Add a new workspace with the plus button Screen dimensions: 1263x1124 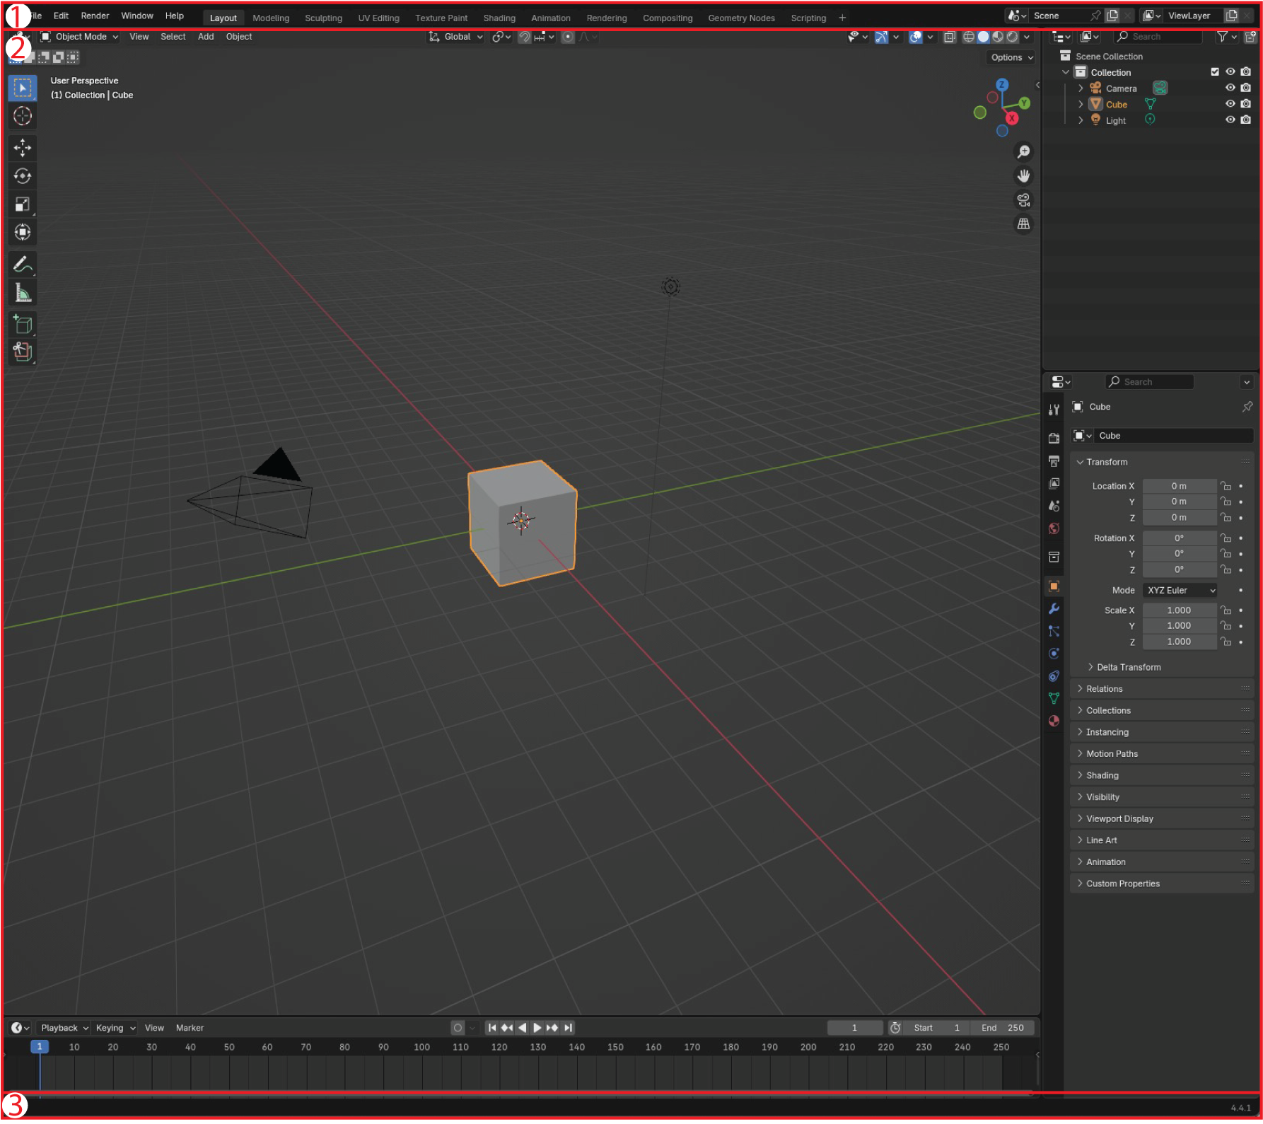(842, 18)
